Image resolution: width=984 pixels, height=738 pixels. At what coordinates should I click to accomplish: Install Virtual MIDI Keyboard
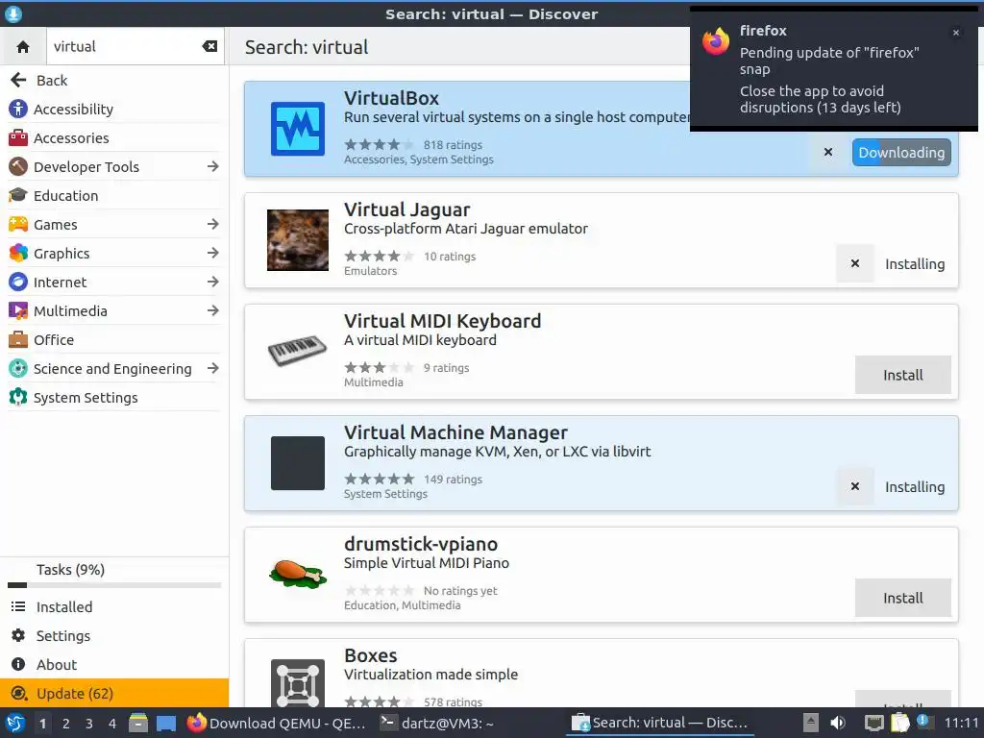[903, 376]
